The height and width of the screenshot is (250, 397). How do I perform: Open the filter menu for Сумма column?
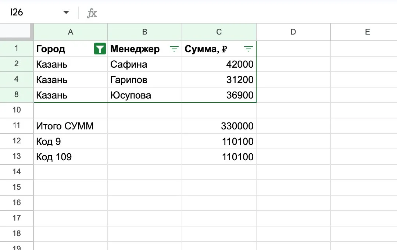pos(248,49)
